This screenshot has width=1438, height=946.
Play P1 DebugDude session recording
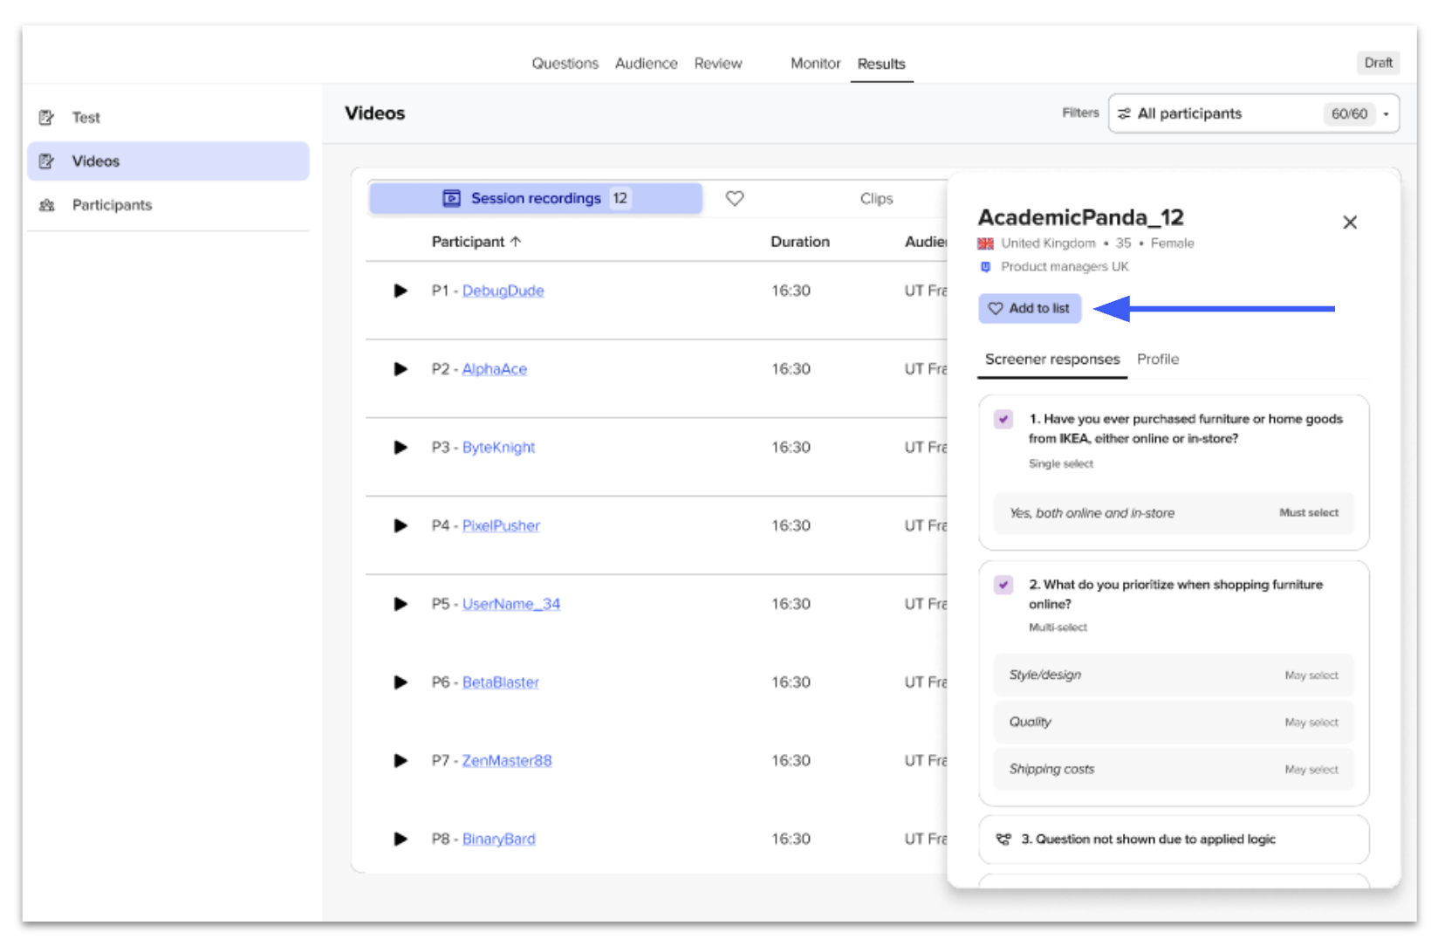tap(401, 291)
